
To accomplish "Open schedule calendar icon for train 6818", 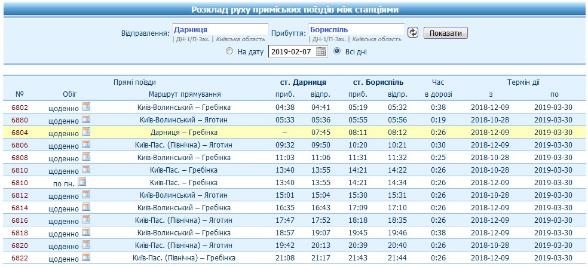I will pos(86,232).
